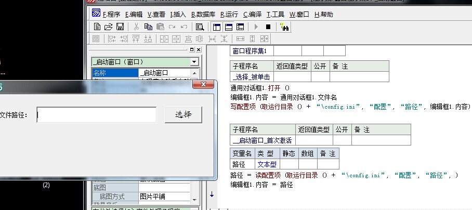Click the E-language logo icon in menu bar
The height and width of the screenshot is (210, 472).
click(x=96, y=13)
